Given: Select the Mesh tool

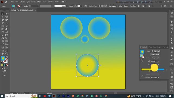Looking at the screenshot, I should pyautogui.click(x=3, y=41).
